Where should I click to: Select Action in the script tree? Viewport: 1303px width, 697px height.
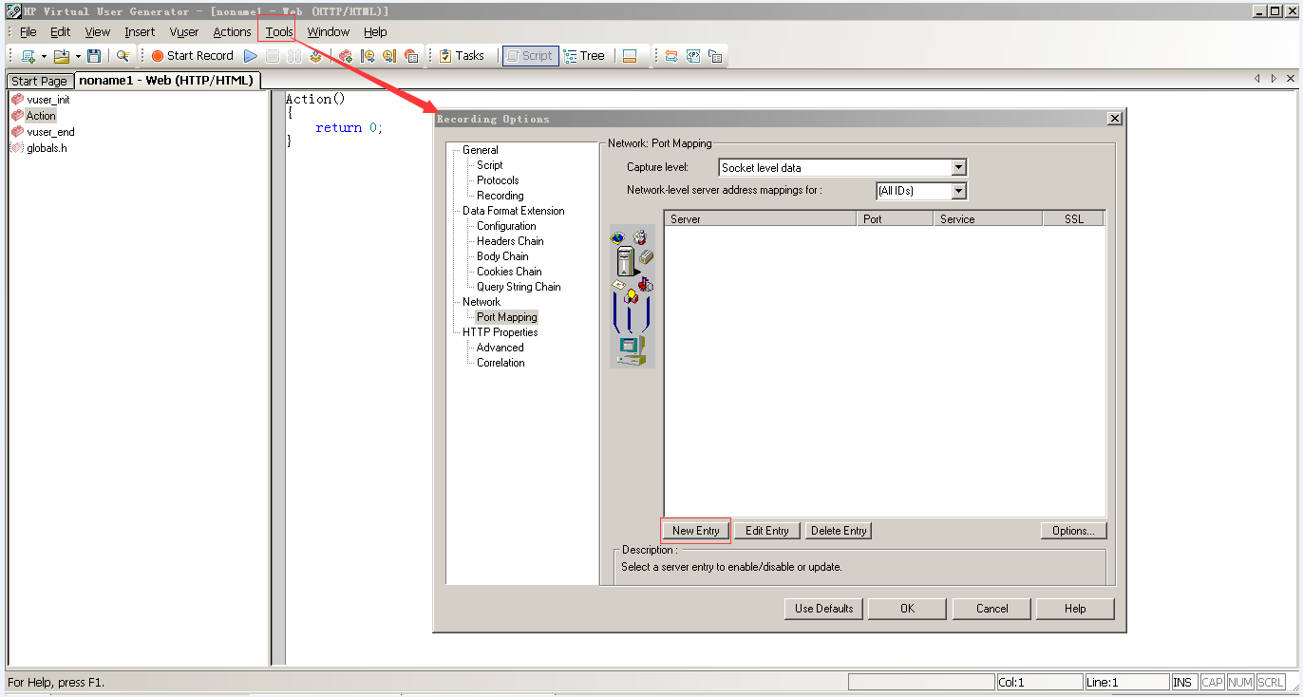(41, 116)
